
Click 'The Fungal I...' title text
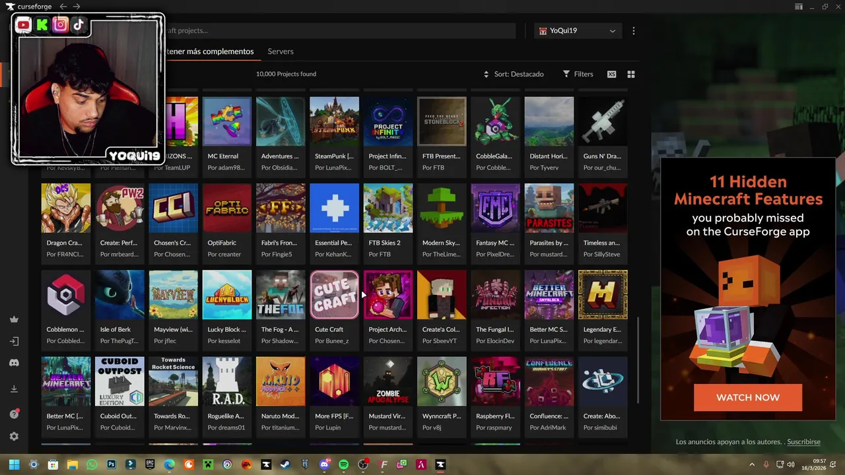point(495,329)
